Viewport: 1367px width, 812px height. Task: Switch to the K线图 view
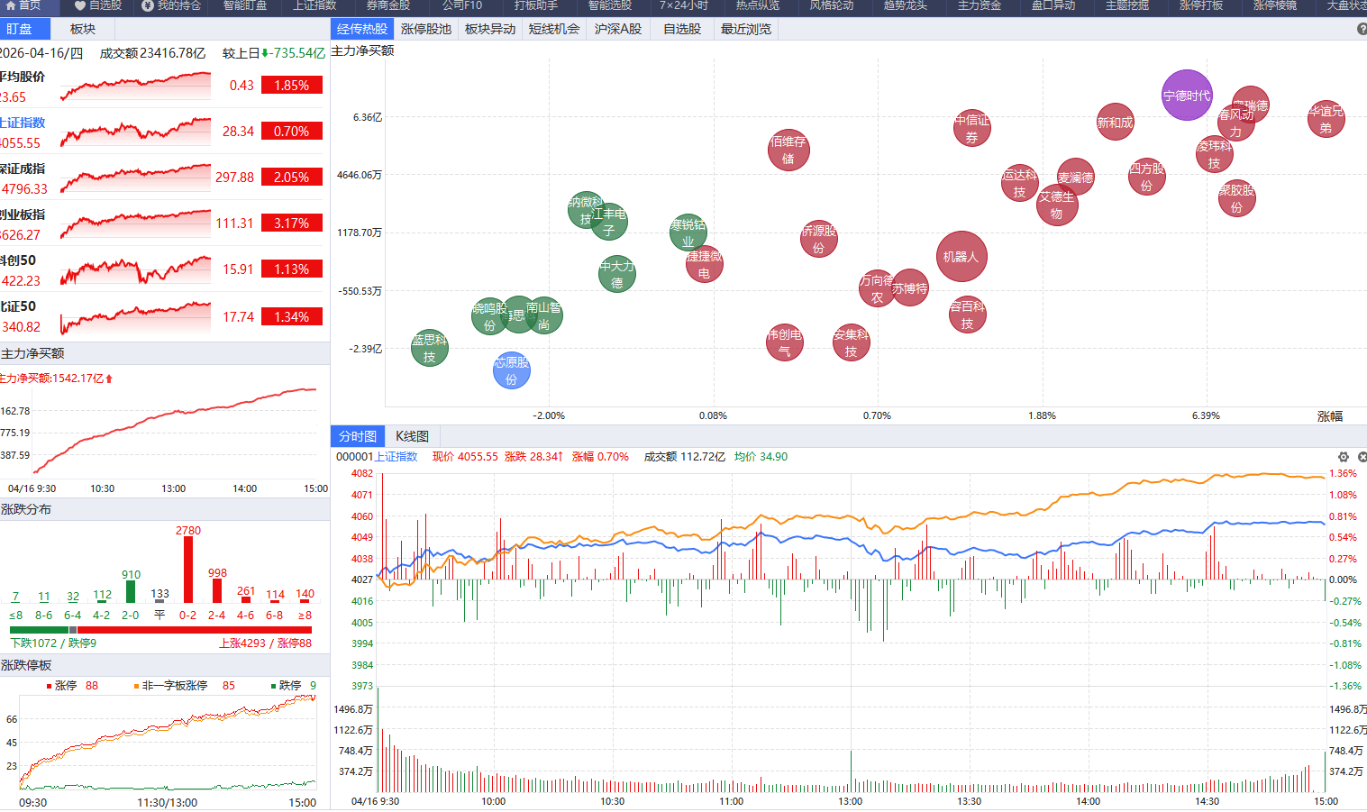tap(412, 436)
